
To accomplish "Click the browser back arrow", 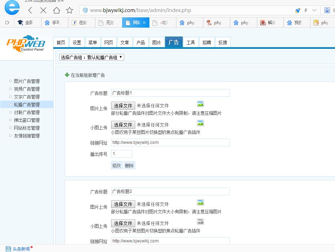I will click(30, 10).
